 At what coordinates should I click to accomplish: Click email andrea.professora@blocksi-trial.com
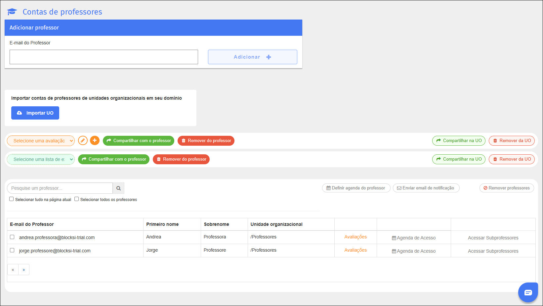click(x=57, y=237)
